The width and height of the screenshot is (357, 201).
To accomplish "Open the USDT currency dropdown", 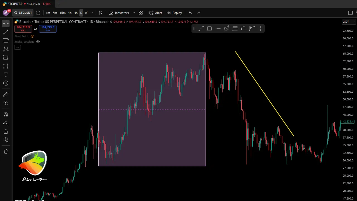I will pyautogui.click(x=349, y=22).
